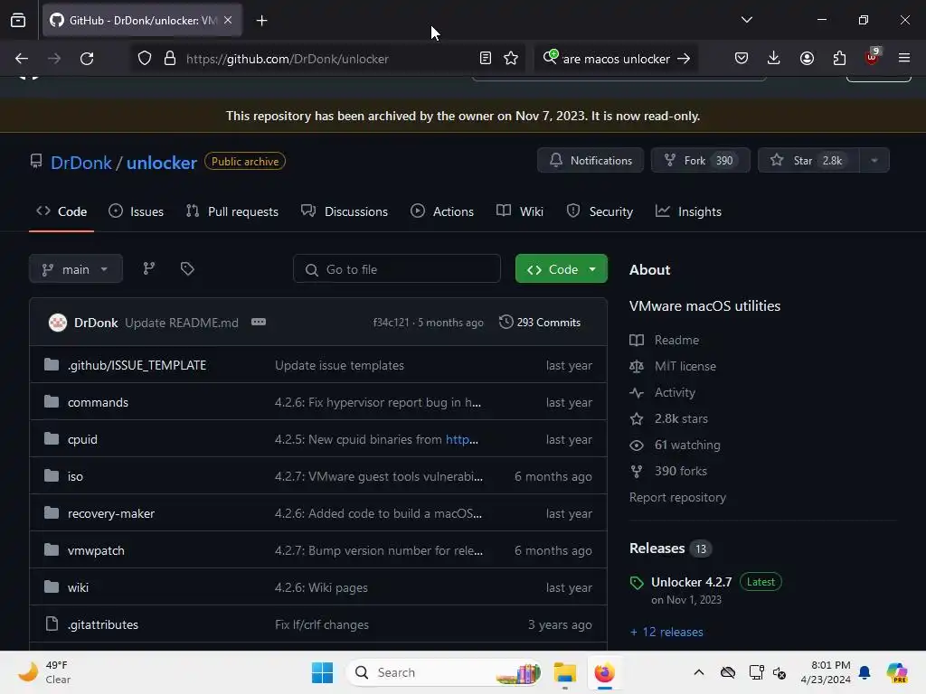
Task: Show the + 12 releases list
Action: (x=666, y=632)
